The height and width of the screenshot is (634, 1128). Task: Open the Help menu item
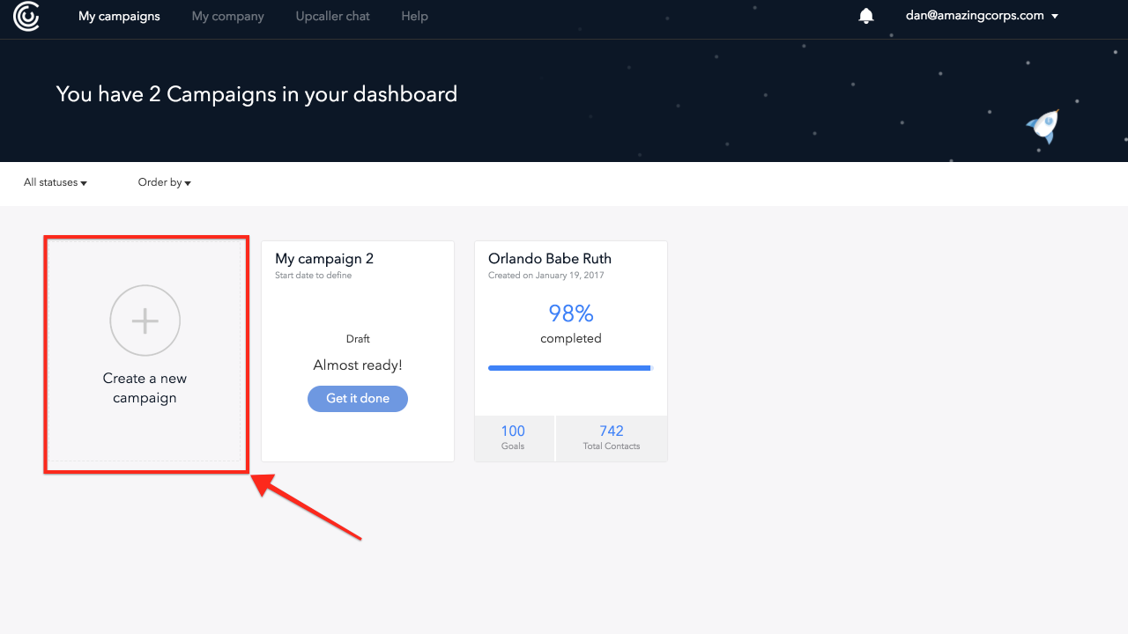pos(414,16)
